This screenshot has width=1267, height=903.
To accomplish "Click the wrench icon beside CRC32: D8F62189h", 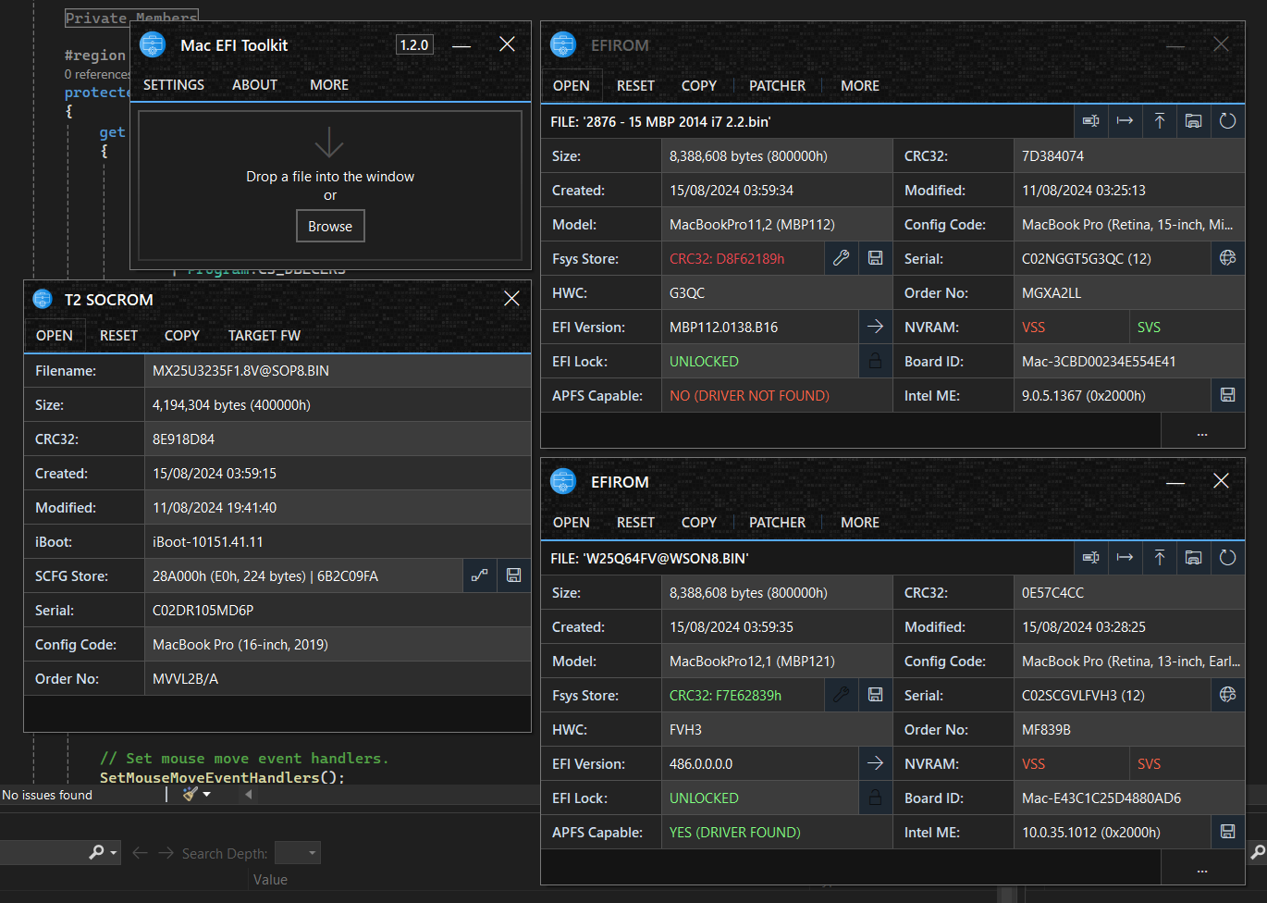I will 841,259.
